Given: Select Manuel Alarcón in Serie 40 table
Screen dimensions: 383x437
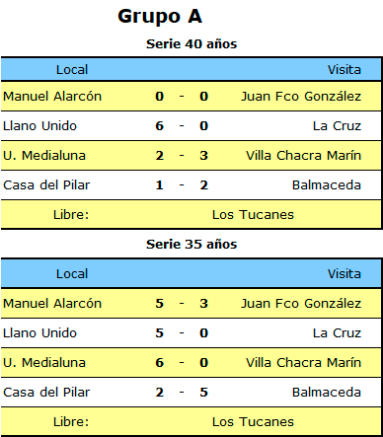Looking at the screenshot, I should [52, 97].
